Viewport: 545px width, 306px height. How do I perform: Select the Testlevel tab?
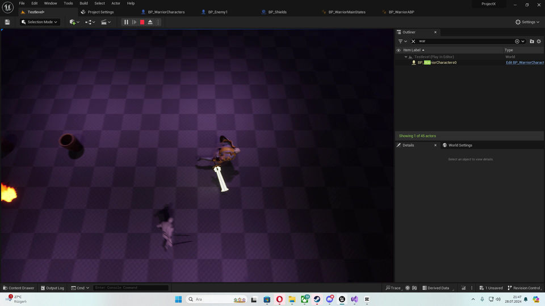point(36,12)
